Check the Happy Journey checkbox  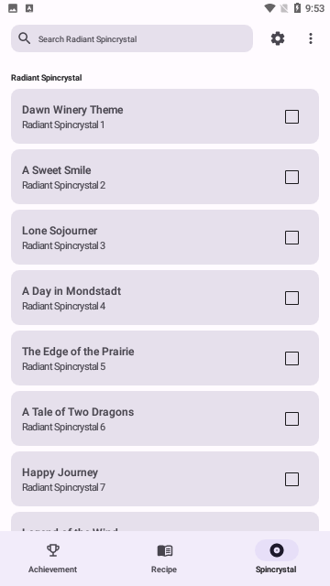pyautogui.click(x=291, y=479)
